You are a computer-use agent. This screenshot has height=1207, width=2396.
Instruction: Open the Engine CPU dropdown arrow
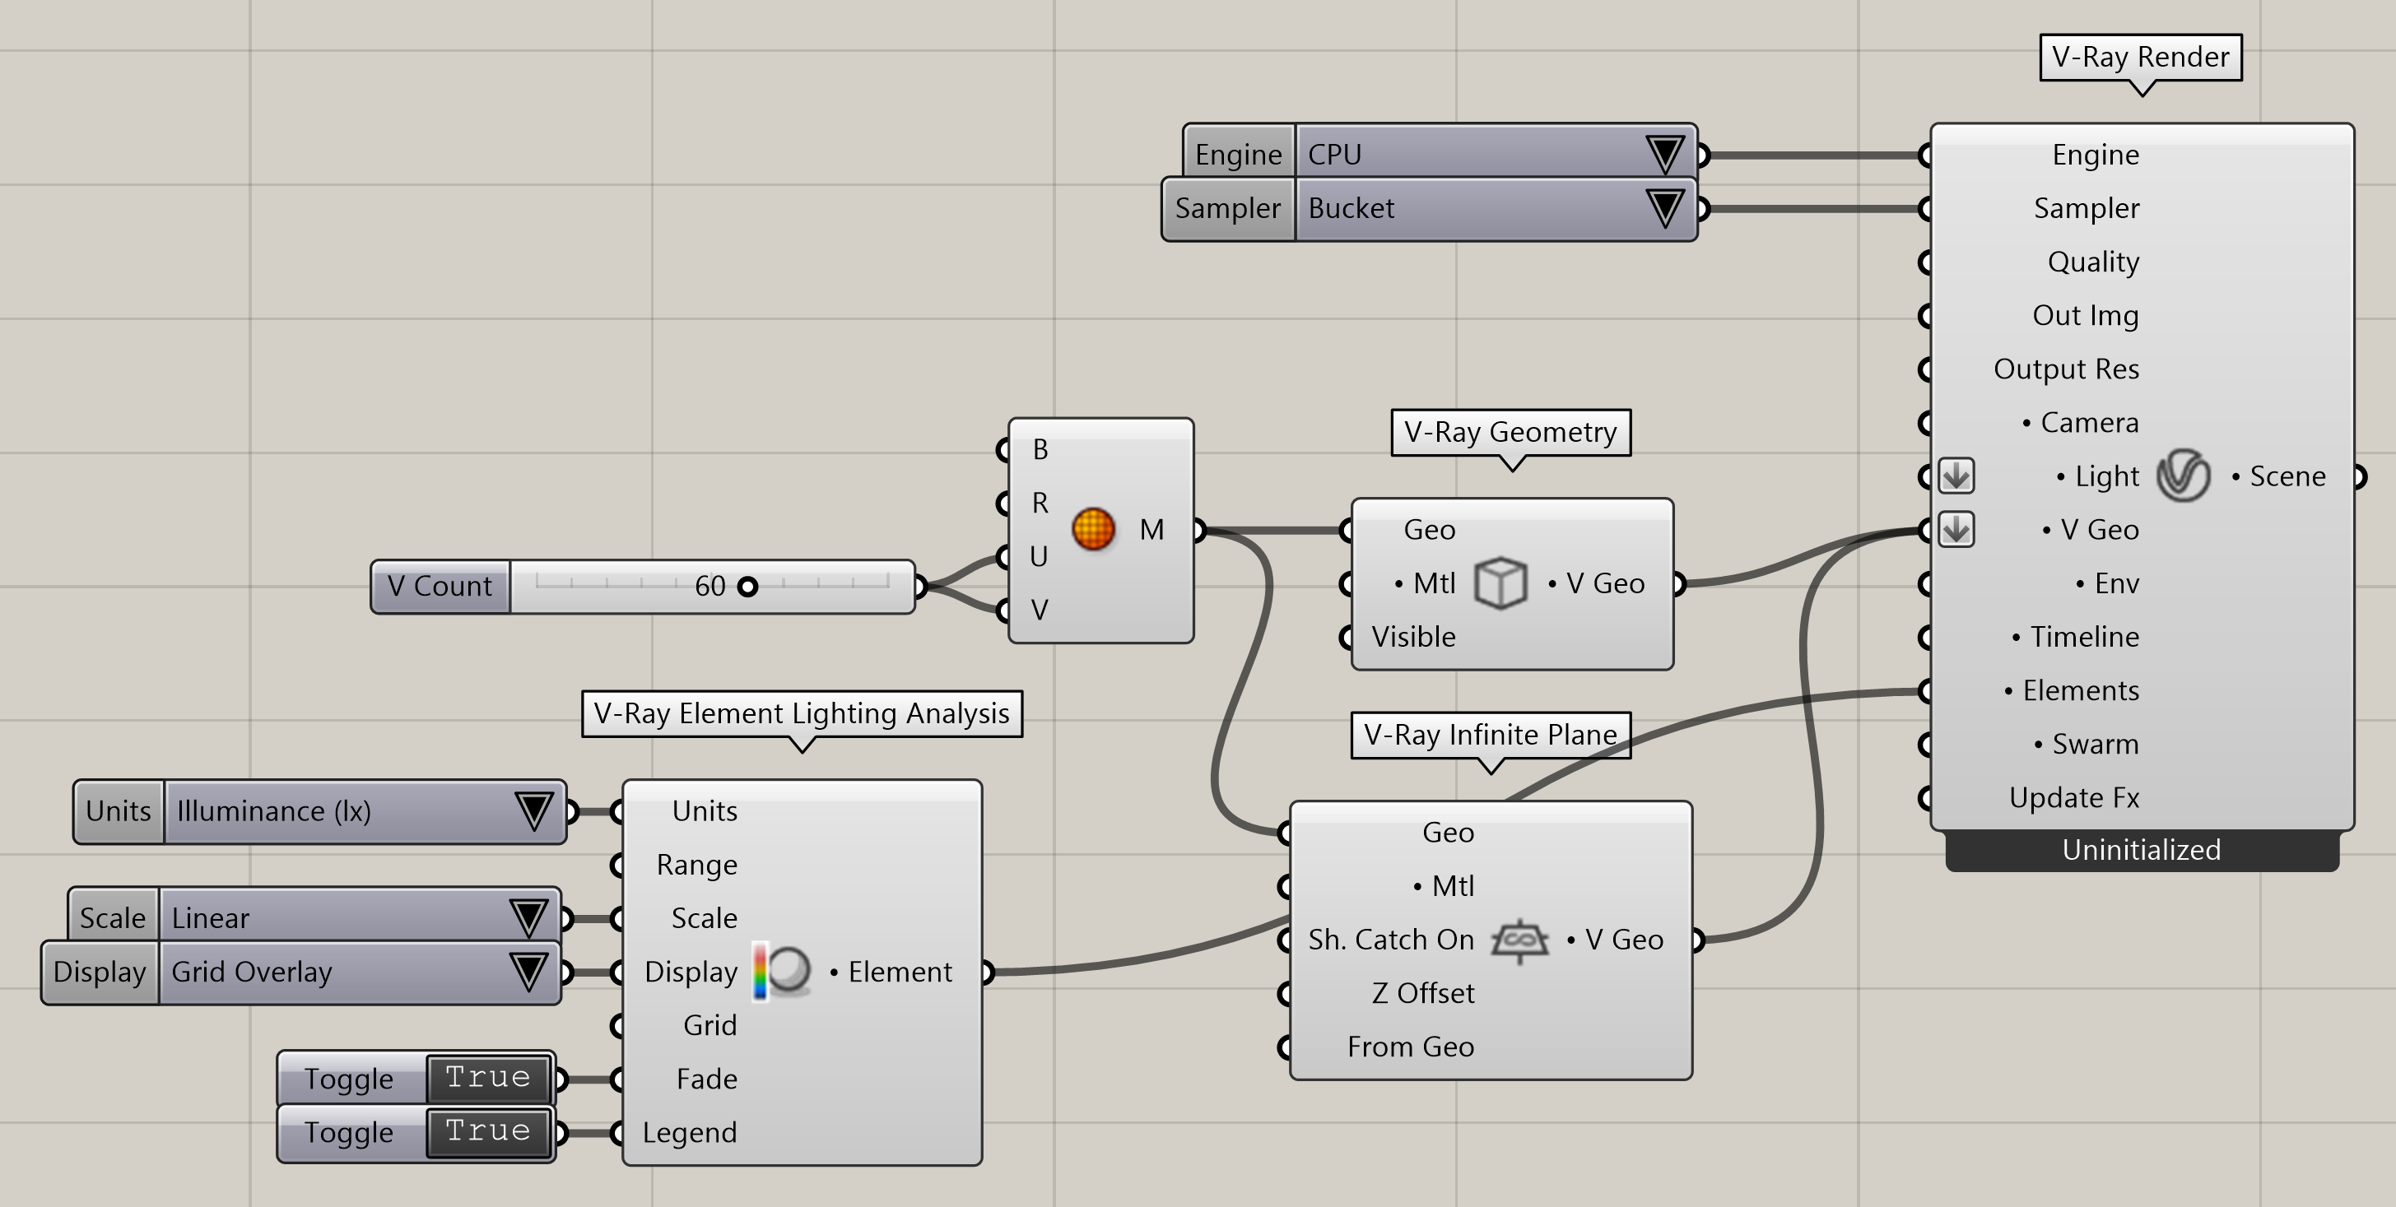point(1664,155)
